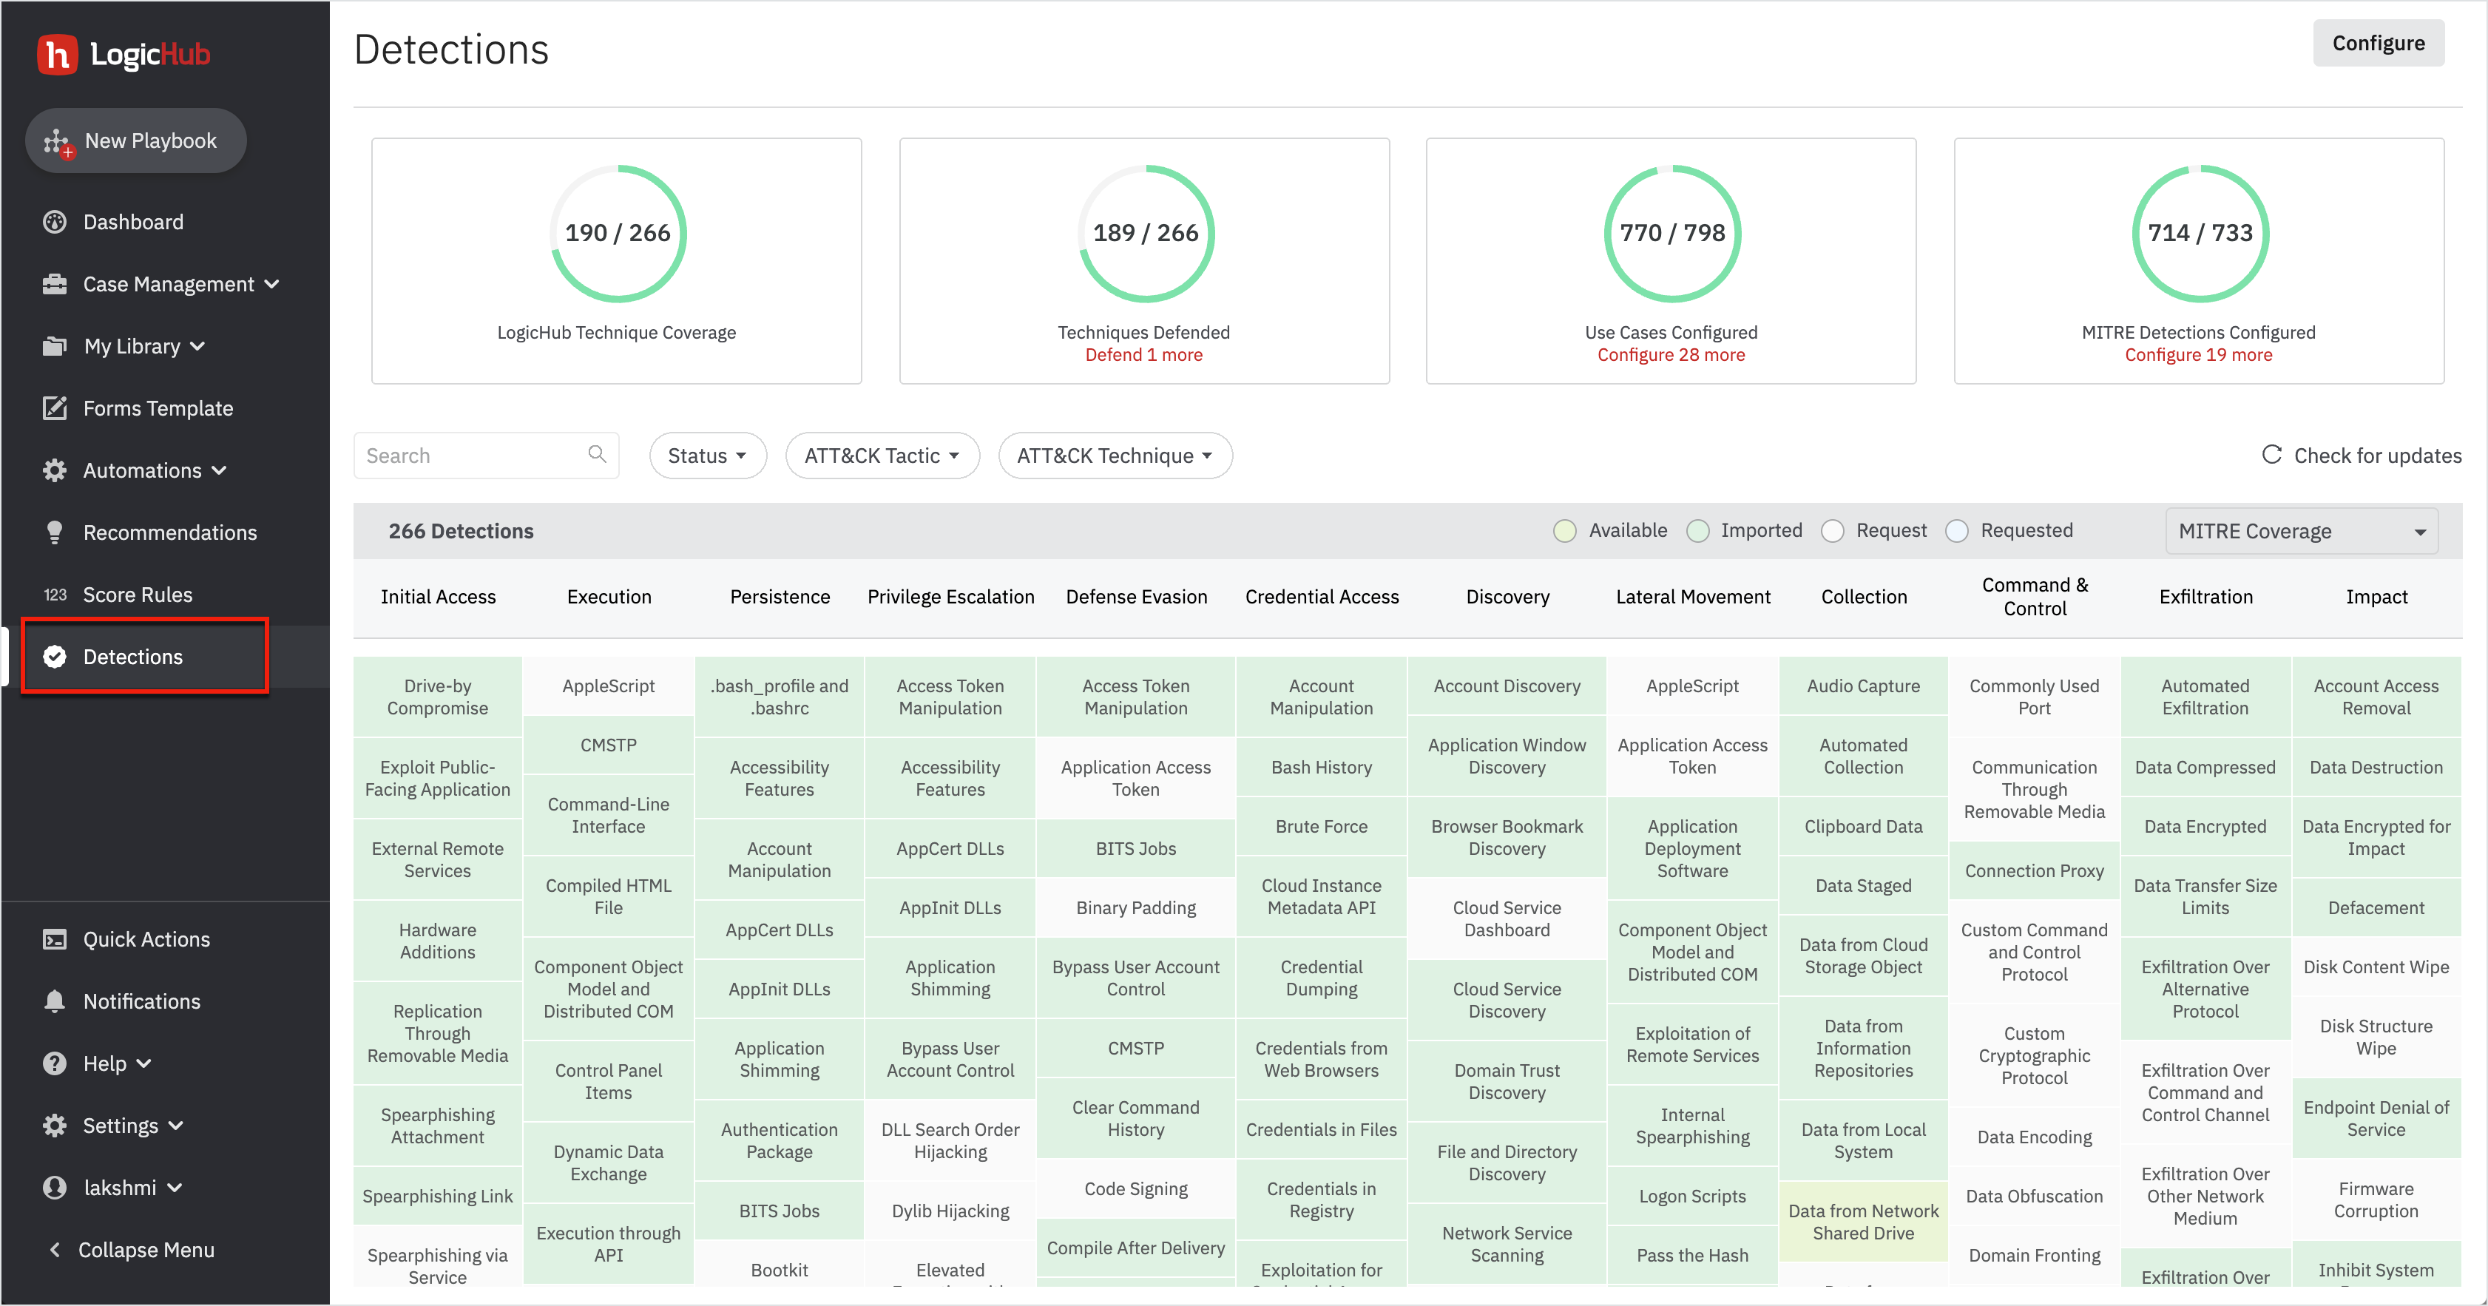2488x1306 pixels.
Task: Click the Quick Actions terminal icon
Action: [55, 939]
